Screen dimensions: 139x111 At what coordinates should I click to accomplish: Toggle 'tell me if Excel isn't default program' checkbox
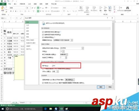pos(43,83)
